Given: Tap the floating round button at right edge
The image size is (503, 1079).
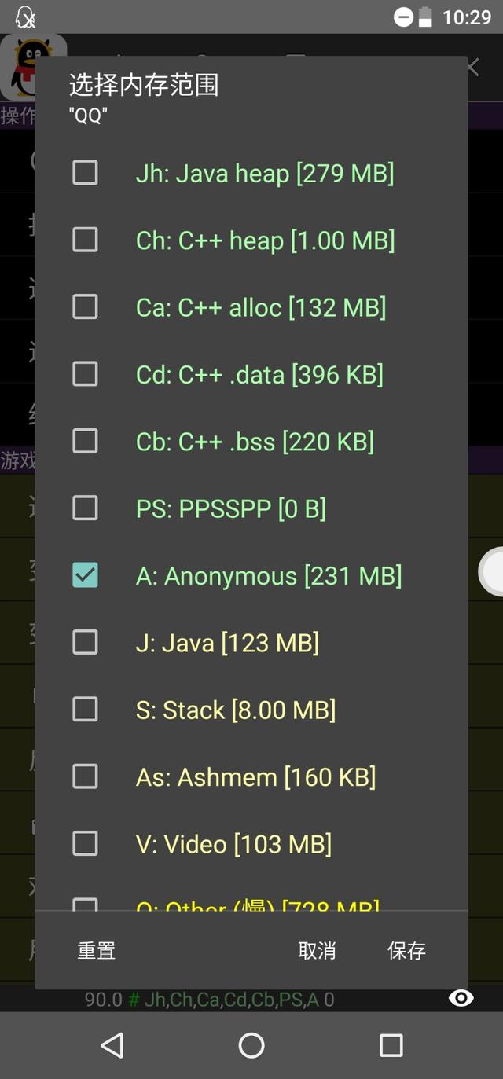Looking at the screenshot, I should tap(491, 571).
